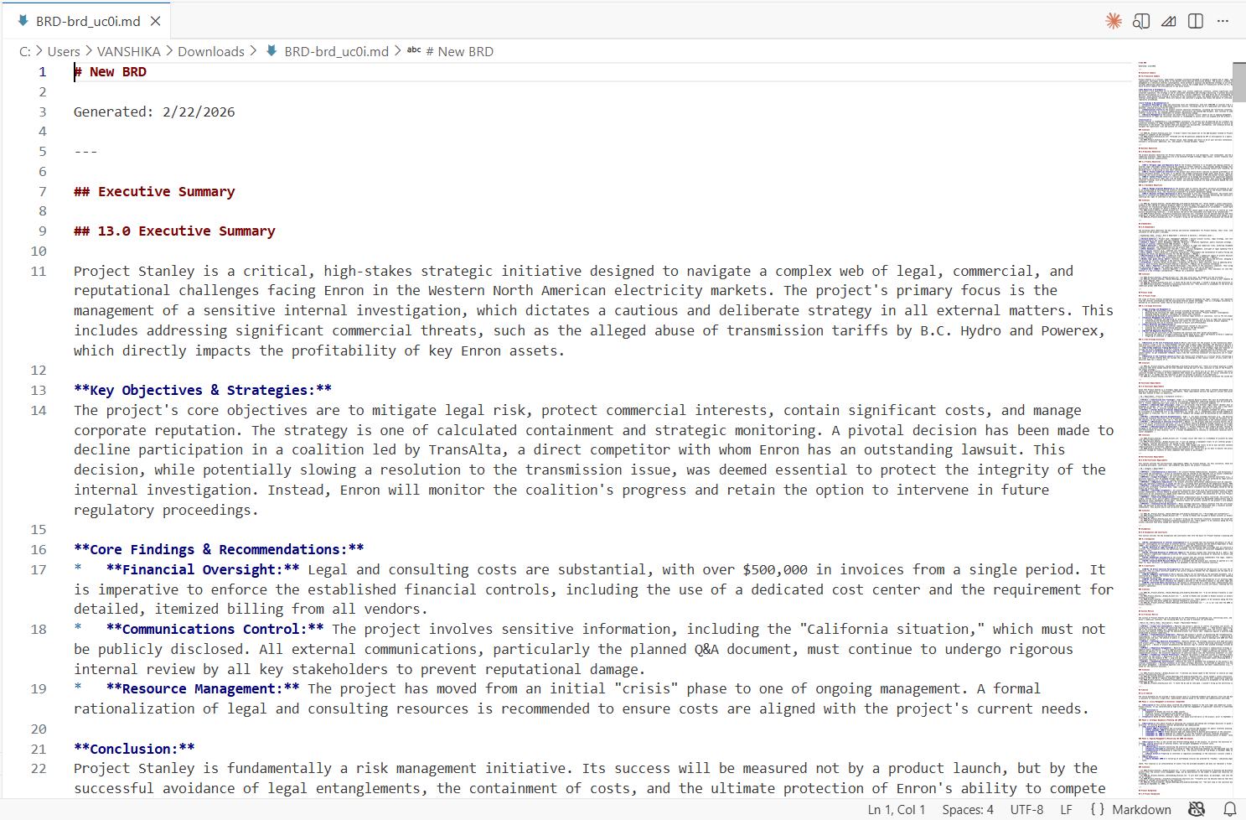This screenshot has height=820, width=1246.
Task: Click the triangular diff icon in editor toolbar
Action: click(x=1168, y=21)
